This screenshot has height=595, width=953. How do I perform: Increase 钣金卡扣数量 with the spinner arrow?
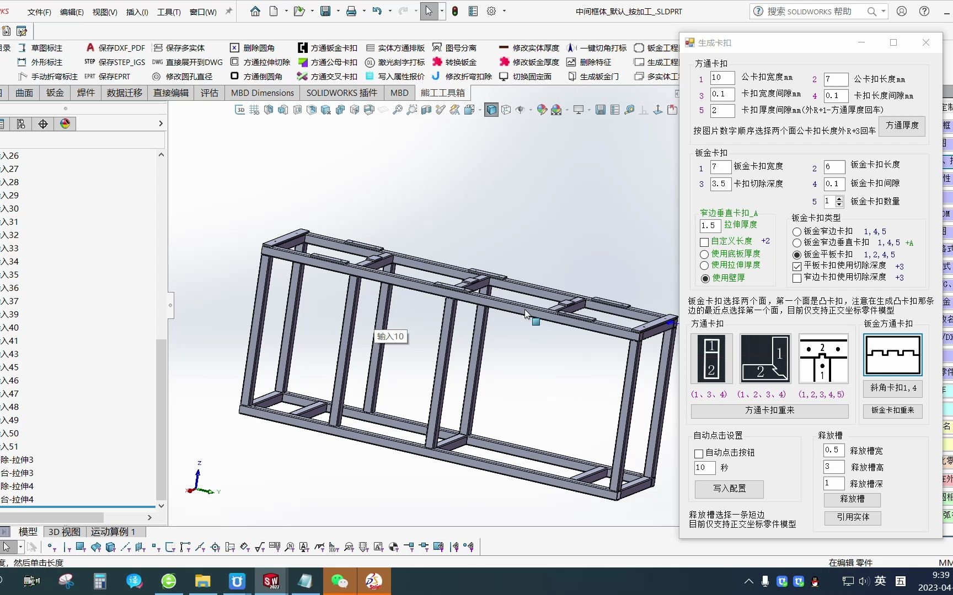[839, 199]
